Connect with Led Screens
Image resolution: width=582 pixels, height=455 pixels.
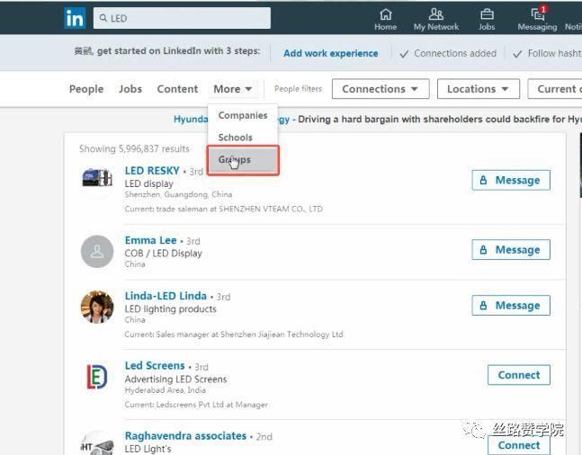518,375
